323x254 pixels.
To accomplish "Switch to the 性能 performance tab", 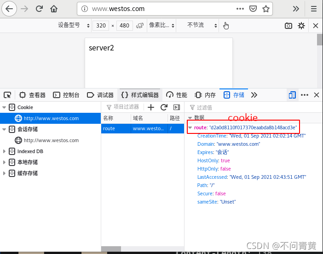I will pos(177,95).
